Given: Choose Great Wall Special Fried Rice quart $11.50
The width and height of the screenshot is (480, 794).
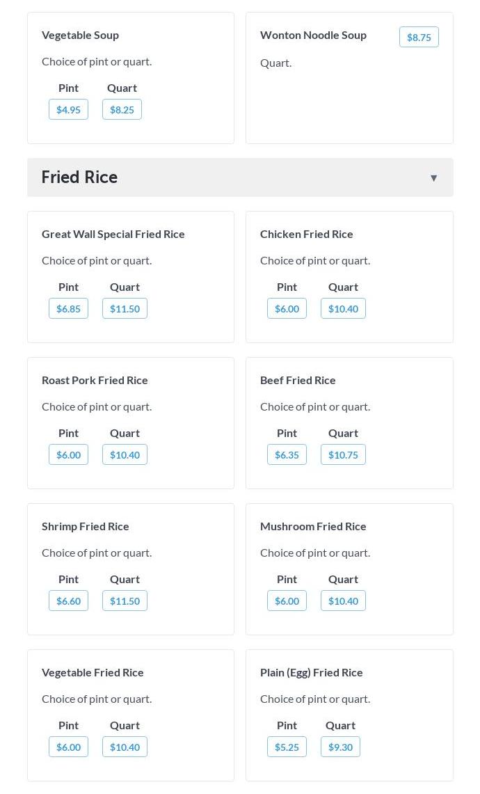Looking at the screenshot, I should (125, 309).
